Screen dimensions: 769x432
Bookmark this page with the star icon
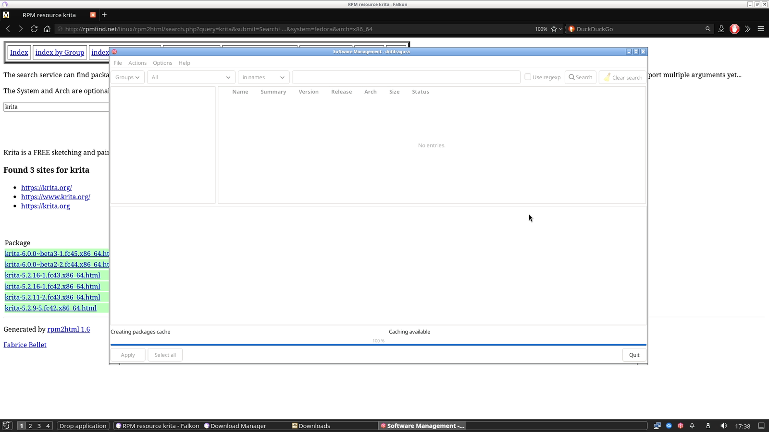[554, 29]
